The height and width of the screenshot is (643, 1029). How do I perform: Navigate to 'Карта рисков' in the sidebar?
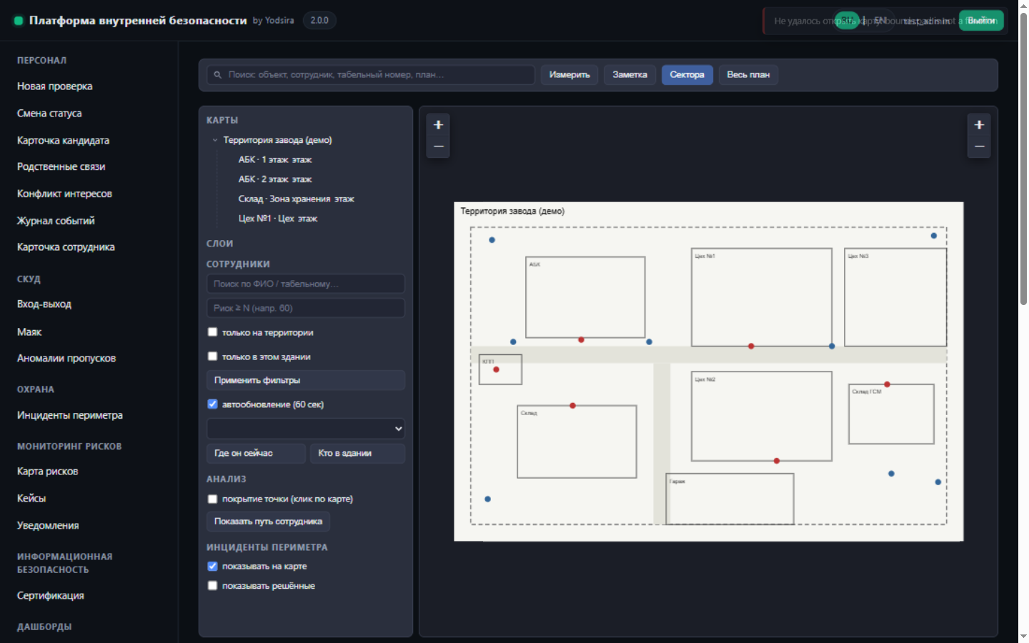coord(48,472)
